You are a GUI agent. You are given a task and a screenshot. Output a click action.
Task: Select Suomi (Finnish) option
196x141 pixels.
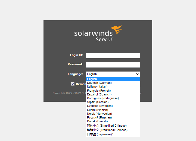[x=113, y=110]
